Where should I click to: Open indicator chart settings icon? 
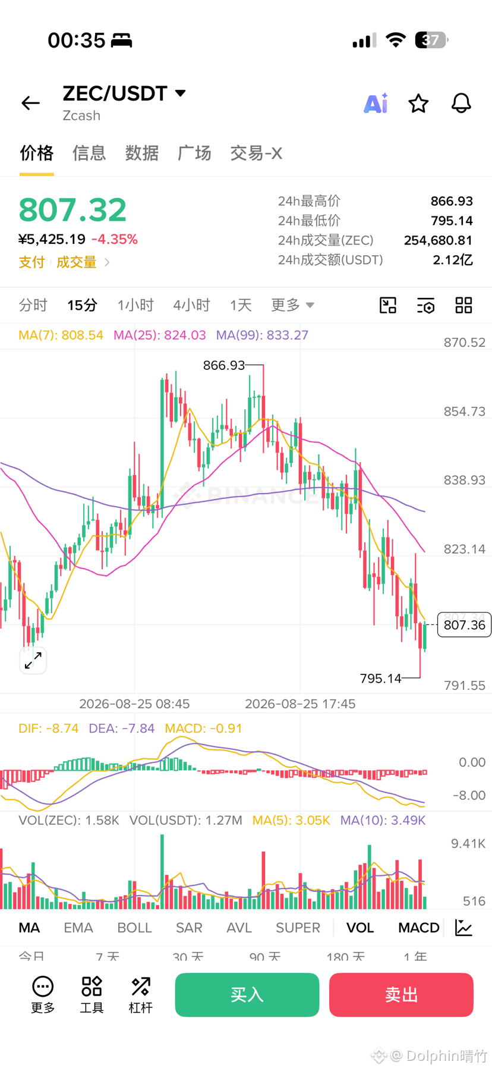click(463, 927)
